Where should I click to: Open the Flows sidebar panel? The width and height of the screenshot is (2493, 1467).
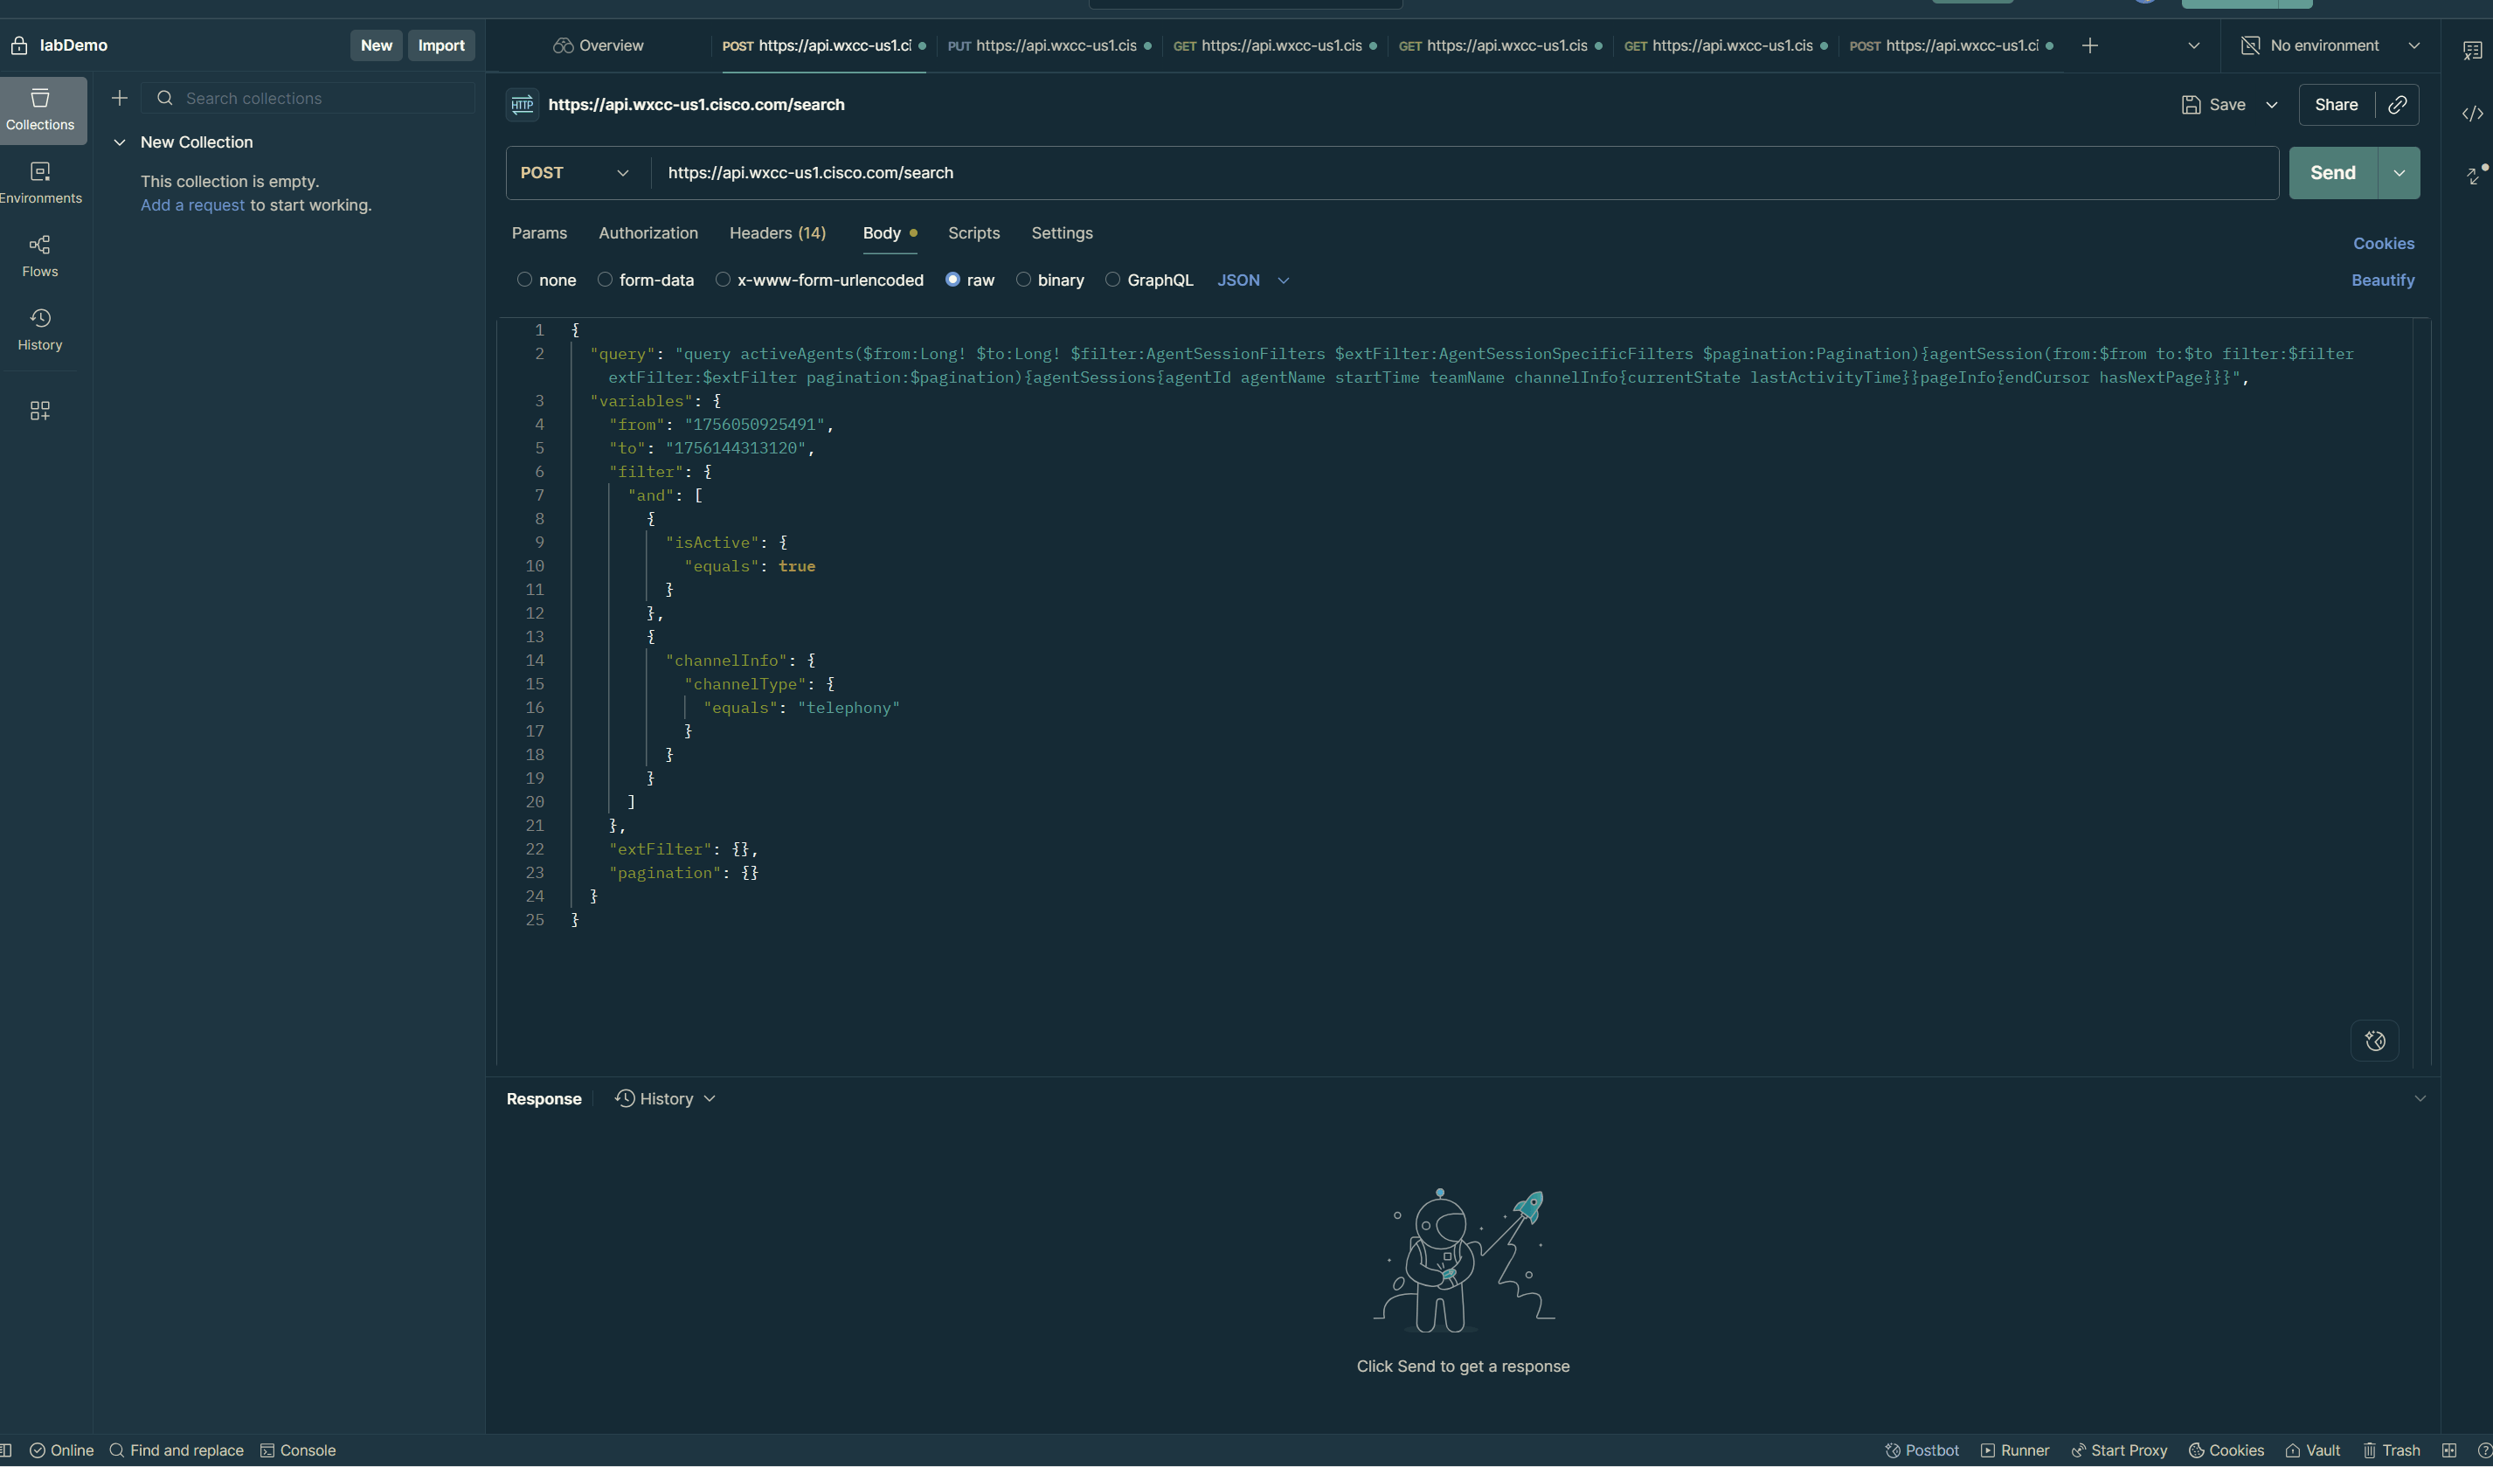tap(39, 256)
